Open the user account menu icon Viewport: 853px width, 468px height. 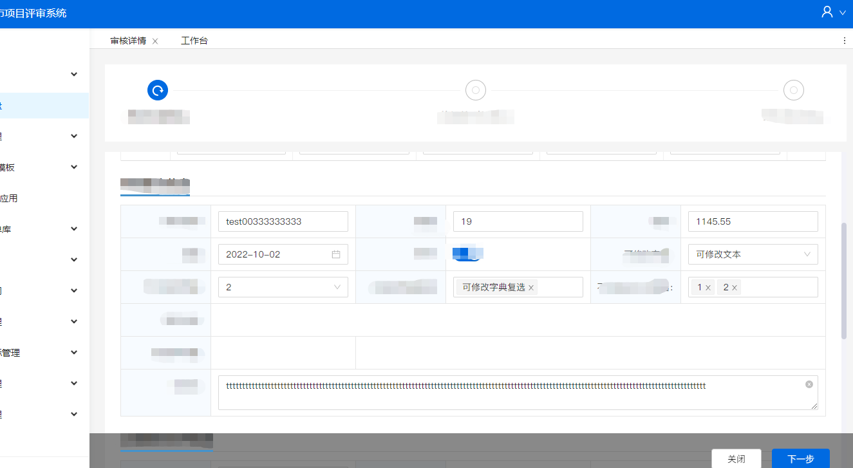(827, 12)
